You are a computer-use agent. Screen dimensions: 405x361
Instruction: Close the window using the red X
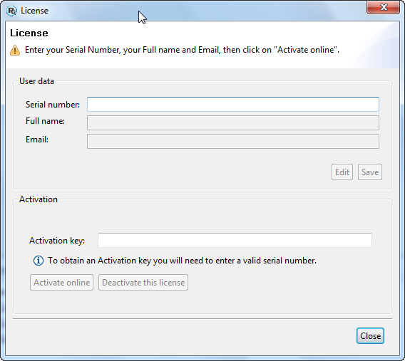[x=383, y=7]
